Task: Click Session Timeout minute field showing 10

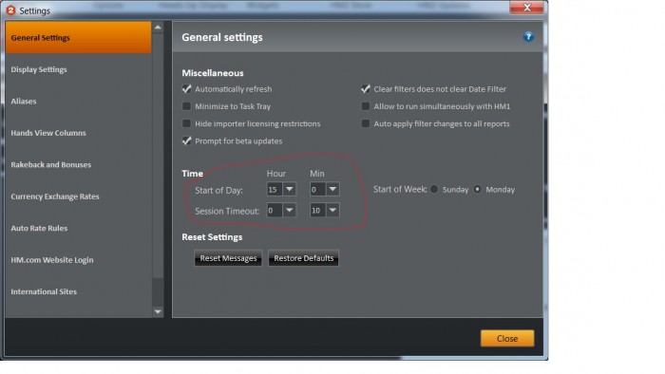Action: [x=318, y=210]
